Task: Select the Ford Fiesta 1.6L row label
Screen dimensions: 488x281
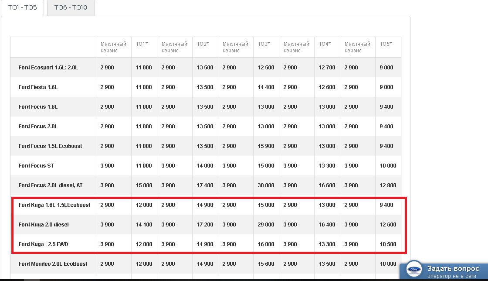Action: 38,87
